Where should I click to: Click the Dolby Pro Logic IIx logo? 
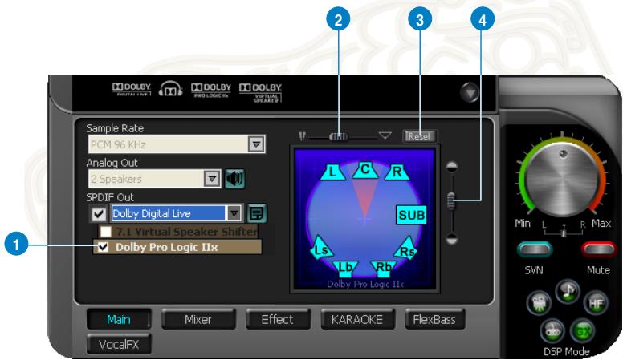(211, 90)
